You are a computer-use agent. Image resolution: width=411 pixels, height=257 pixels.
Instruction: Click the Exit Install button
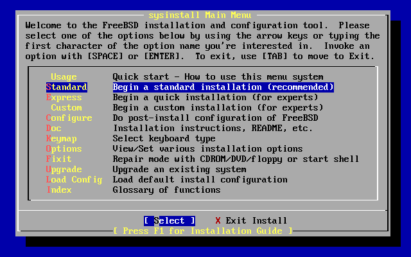pyautogui.click(x=256, y=221)
